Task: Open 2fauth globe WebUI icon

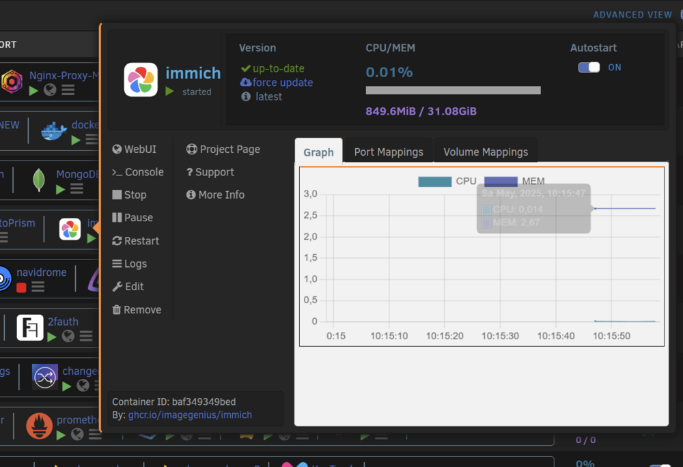Action: coord(68,336)
